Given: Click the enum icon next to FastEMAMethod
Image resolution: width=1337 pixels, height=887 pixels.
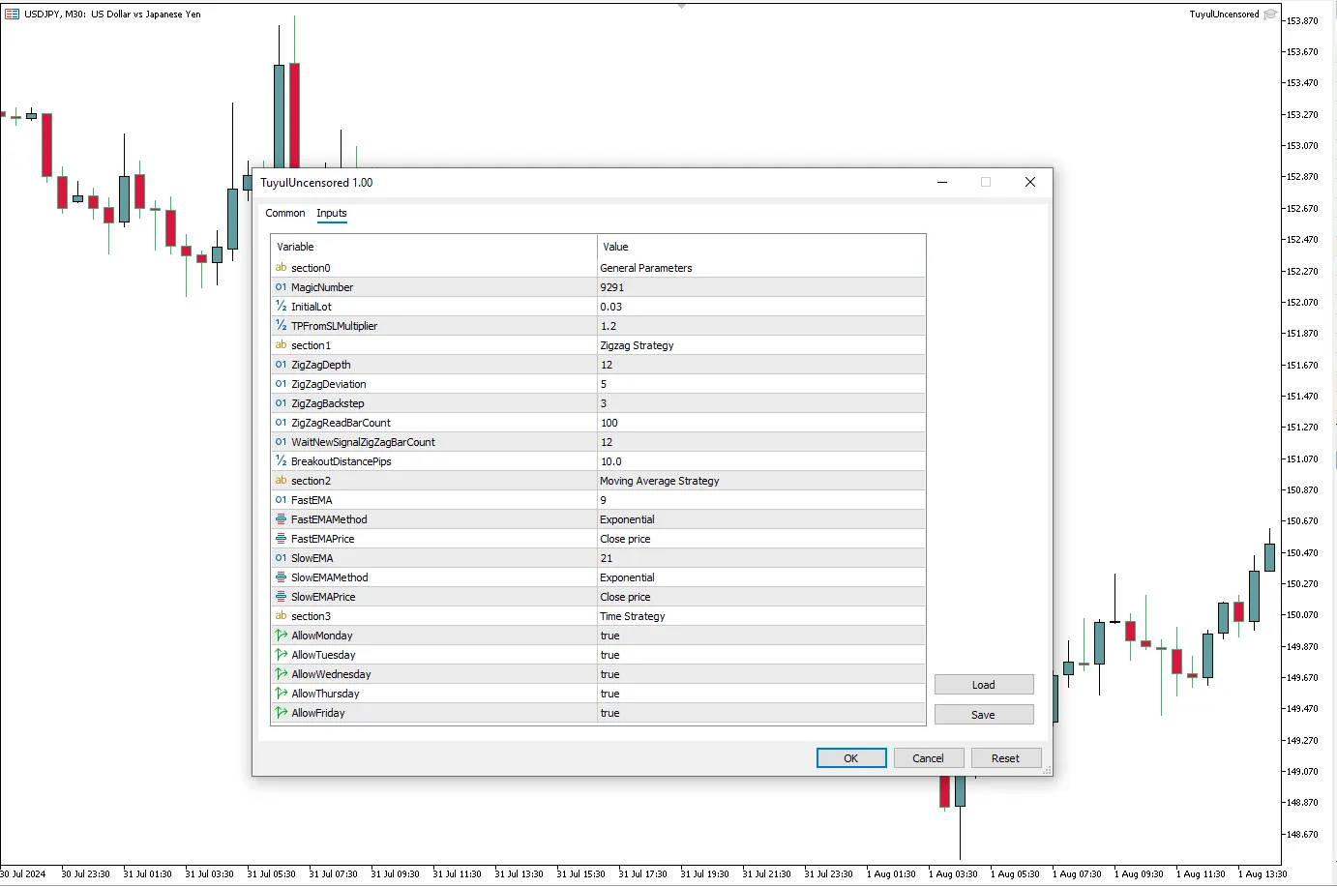Looking at the screenshot, I should (281, 519).
